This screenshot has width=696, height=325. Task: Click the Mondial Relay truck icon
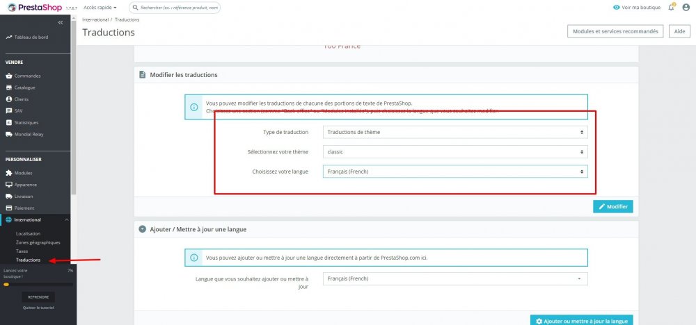click(9, 134)
